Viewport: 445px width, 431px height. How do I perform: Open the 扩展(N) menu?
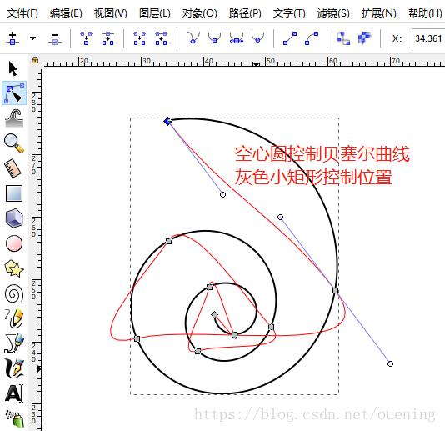378,13
